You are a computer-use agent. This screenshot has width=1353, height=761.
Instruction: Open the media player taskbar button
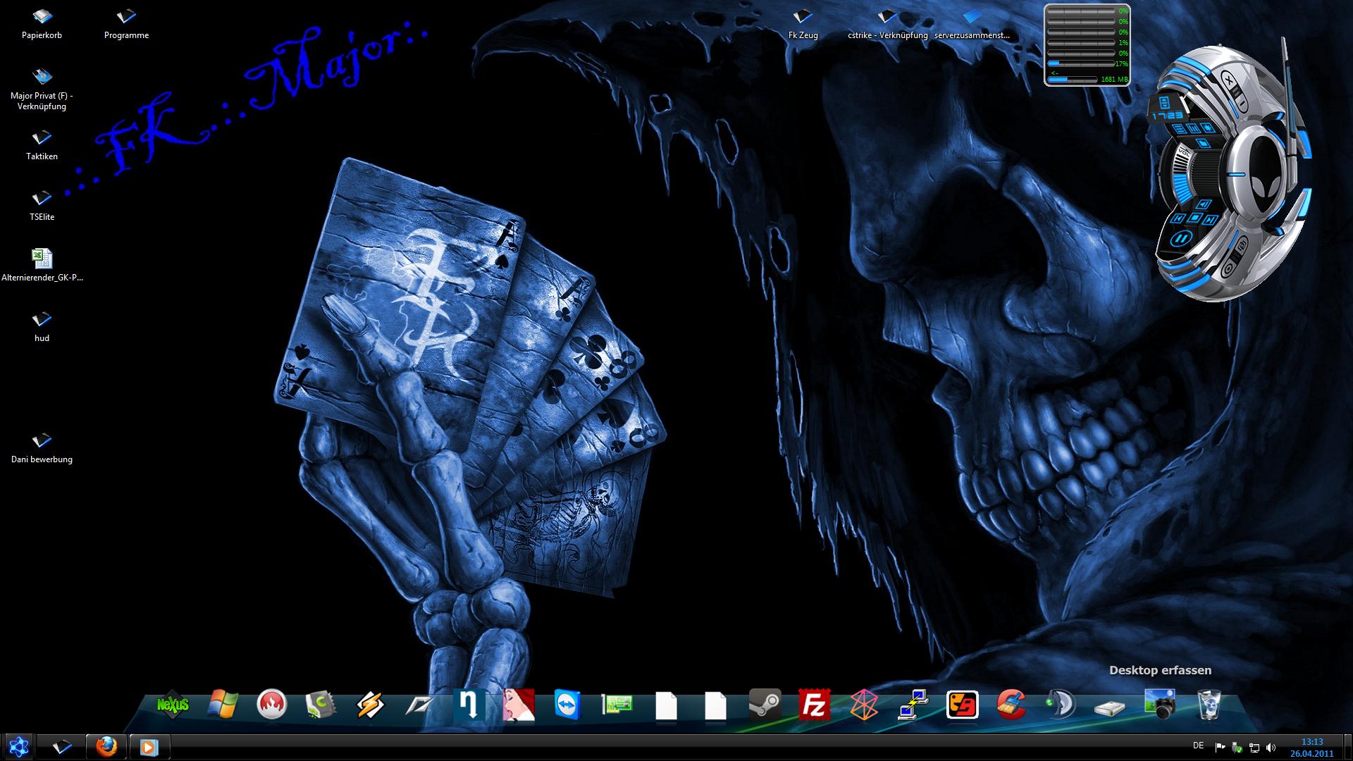pyautogui.click(x=149, y=746)
